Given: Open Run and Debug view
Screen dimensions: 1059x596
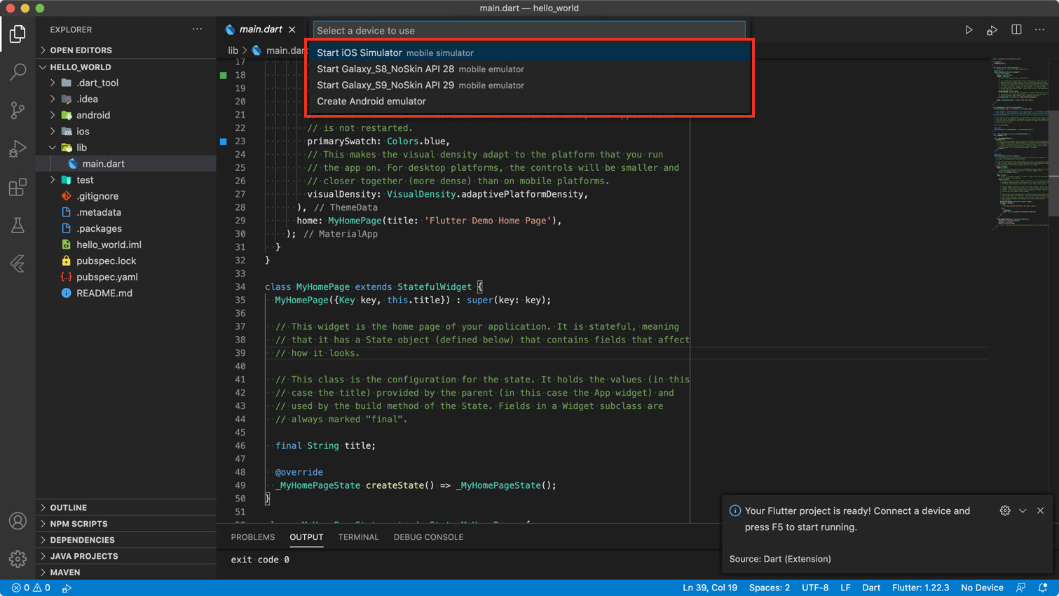Looking at the screenshot, I should tap(18, 148).
